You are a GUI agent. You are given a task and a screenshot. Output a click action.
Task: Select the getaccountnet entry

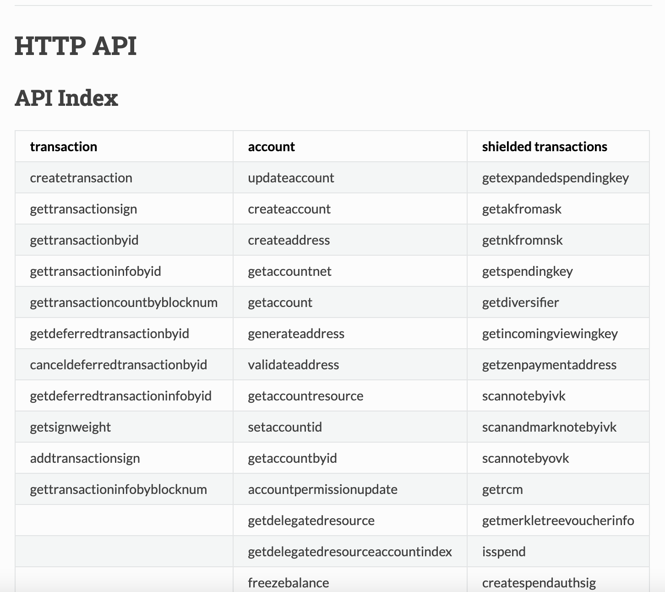pos(290,271)
